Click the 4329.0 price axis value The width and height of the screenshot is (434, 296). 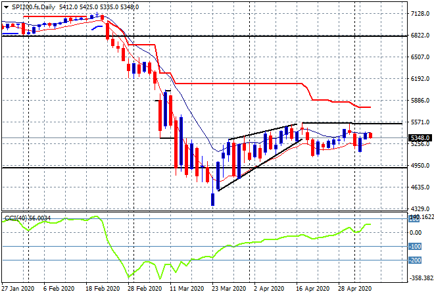[x=420, y=209]
